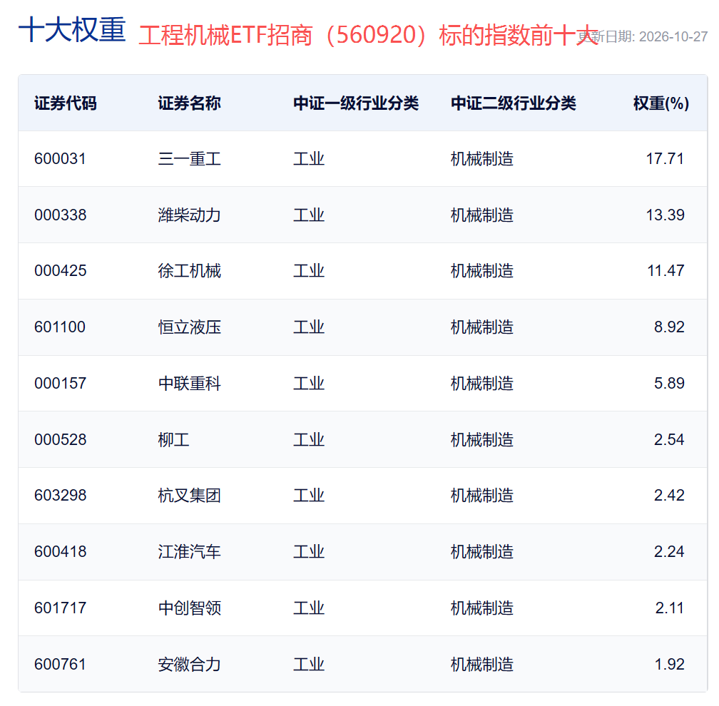Click weight value 1.92
Screen dimensions: 719x706
tap(670, 664)
